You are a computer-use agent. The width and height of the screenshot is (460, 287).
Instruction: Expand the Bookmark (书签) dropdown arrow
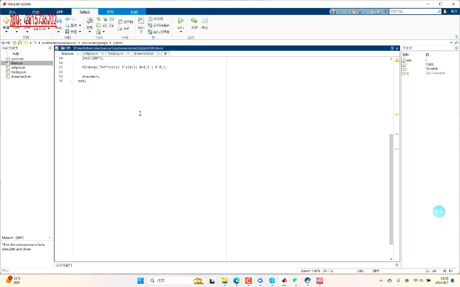tap(80, 32)
